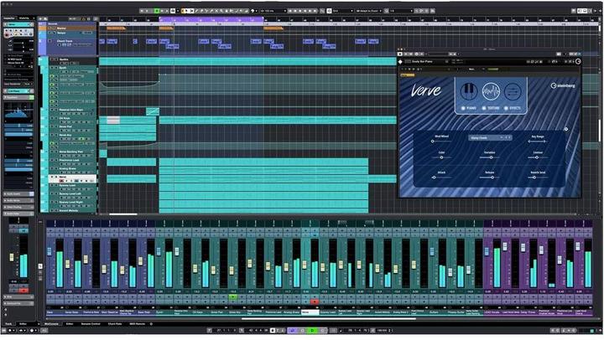Disable red record enable on Verve mixer channel
Image resolution: width=604 pixels, height=340 pixels.
coord(315,302)
